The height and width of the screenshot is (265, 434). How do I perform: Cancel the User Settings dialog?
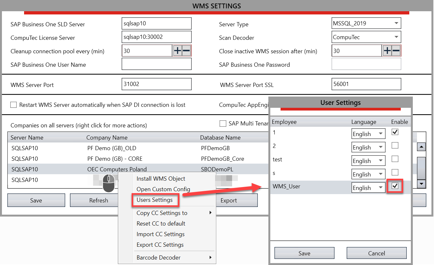click(376, 253)
